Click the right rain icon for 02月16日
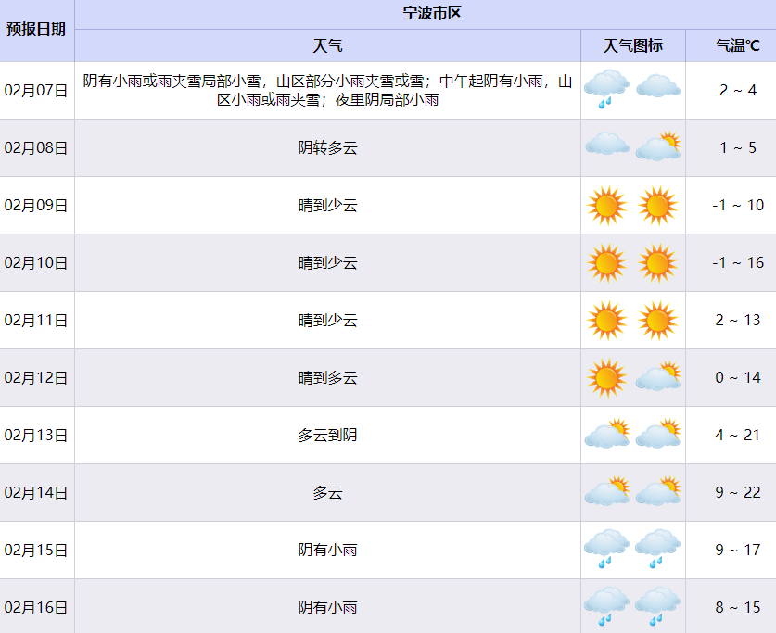This screenshot has height=633, width=776. 658,606
